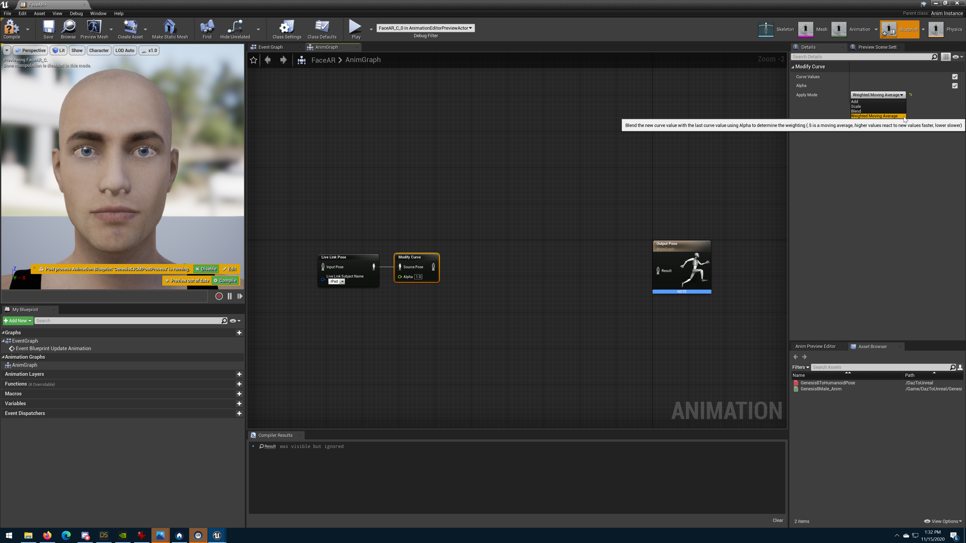Open the Apply Mode combo box
The height and width of the screenshot is (543, 966).
click(877, 95)
